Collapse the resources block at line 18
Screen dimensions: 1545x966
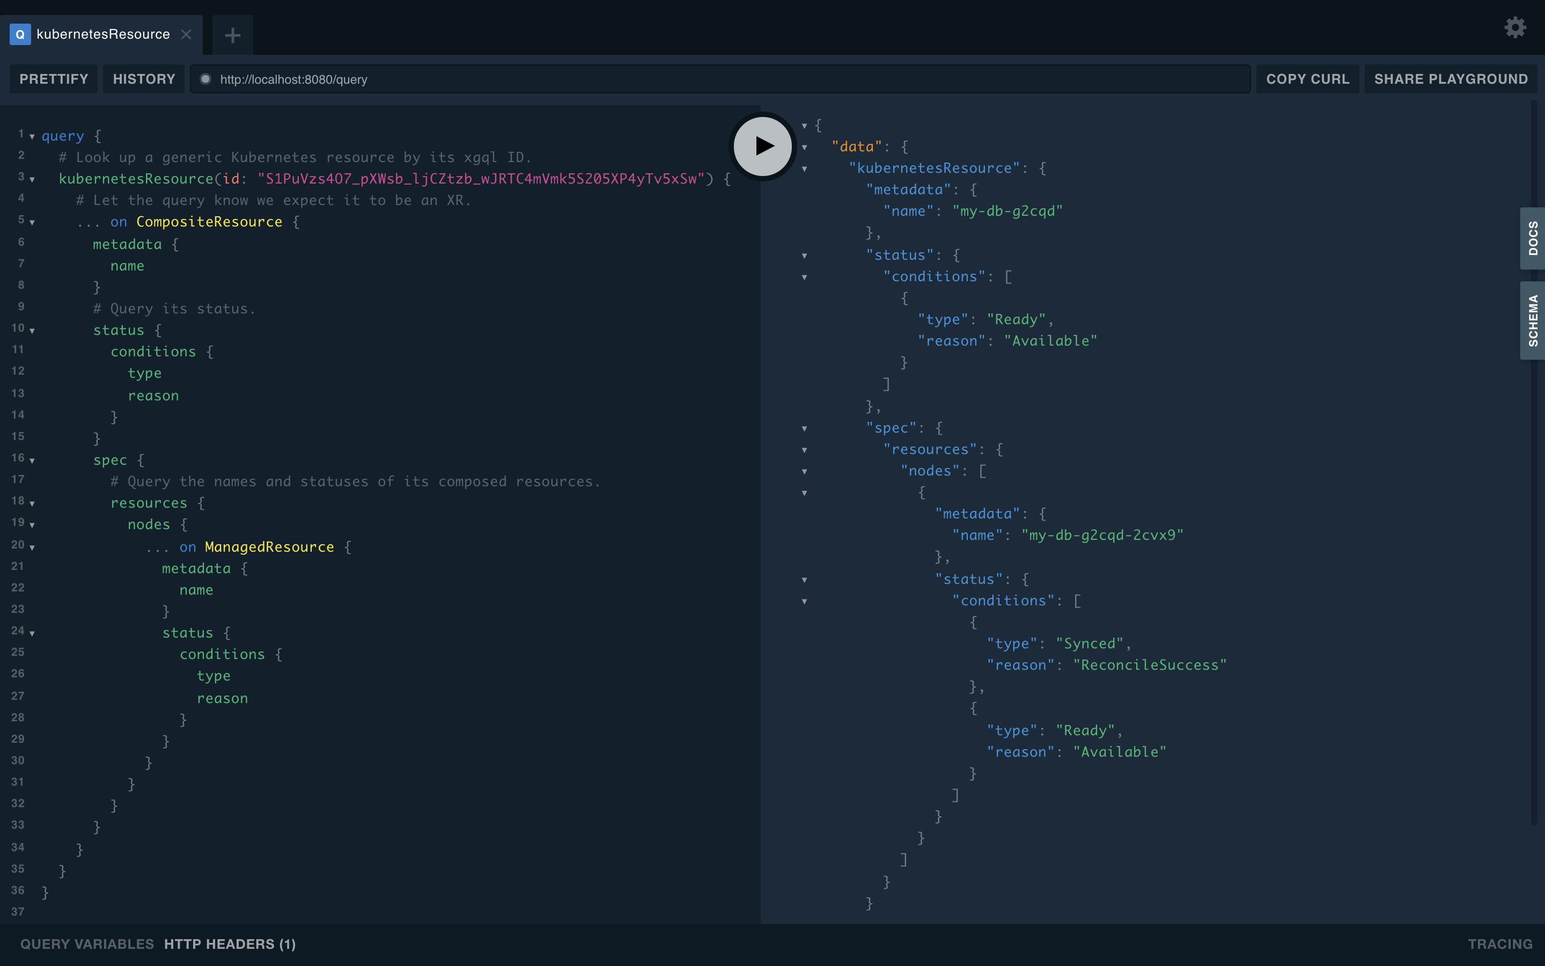click(32, 503)
